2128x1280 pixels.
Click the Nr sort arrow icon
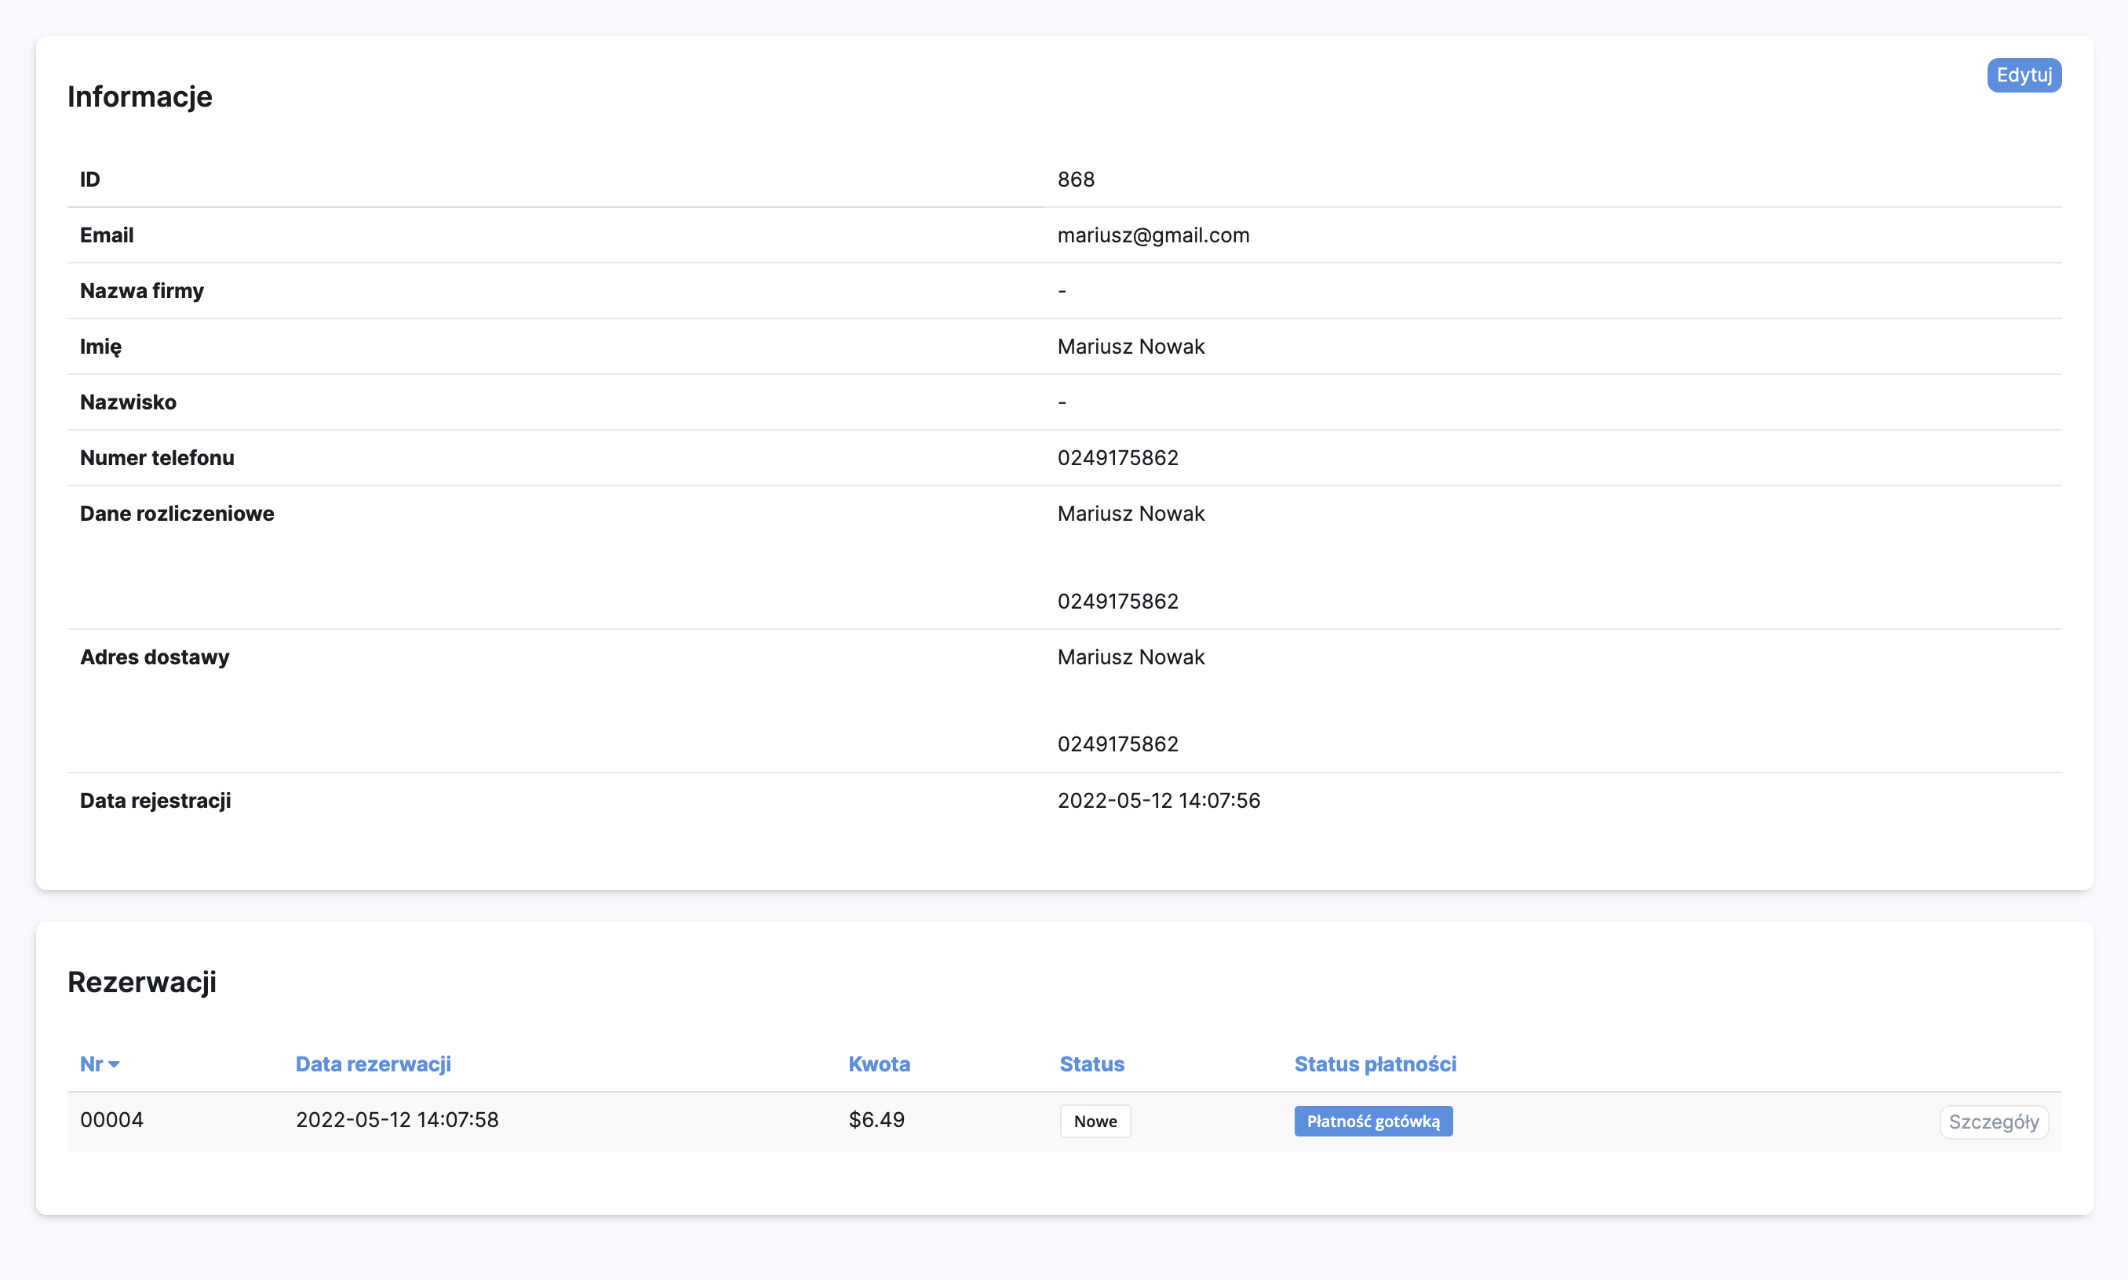114,1064
